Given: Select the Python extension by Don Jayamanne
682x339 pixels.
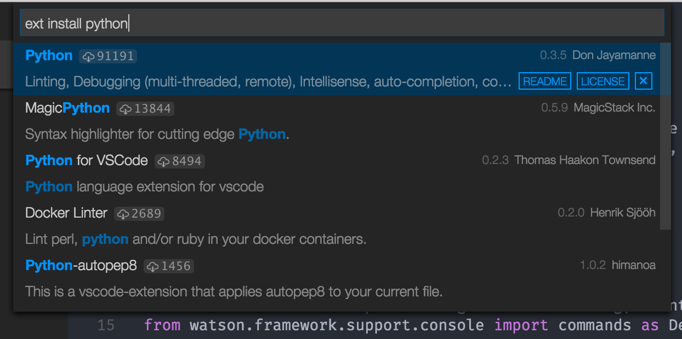Looking at the screenshot, I should click(49, 56).
